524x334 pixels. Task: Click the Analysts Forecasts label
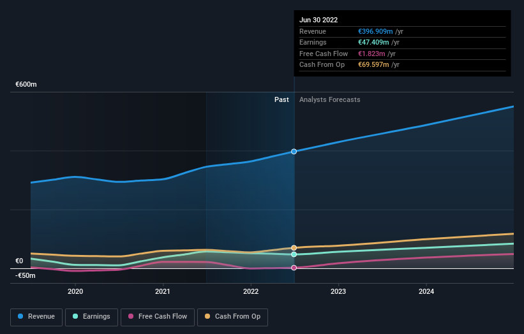tap(329, 100)
